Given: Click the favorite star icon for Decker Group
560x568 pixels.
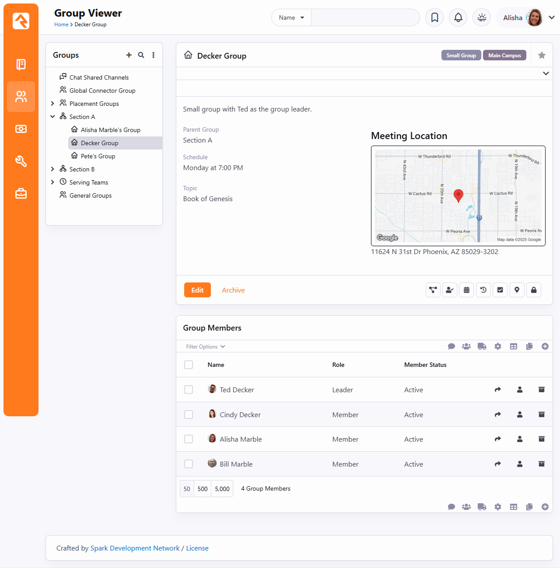Looking at the screenshot, I should (x=542, y=55).
